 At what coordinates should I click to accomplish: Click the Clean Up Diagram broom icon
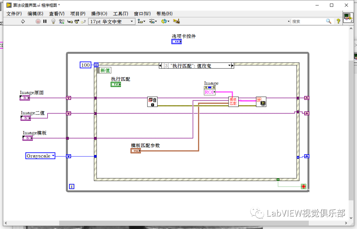coord(176,21)
